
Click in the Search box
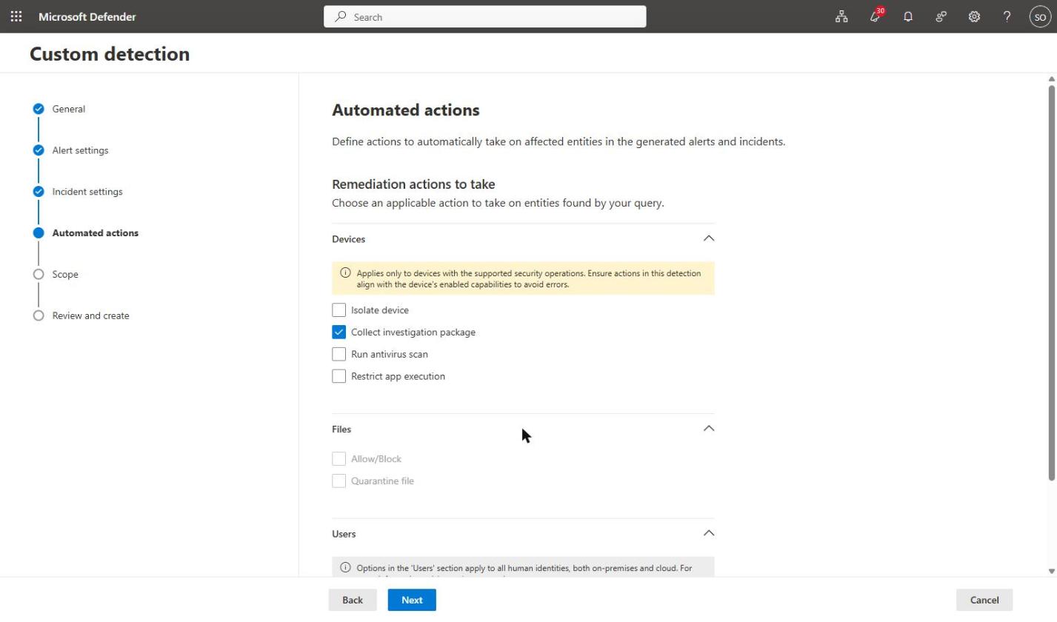(x=484, y=17)
